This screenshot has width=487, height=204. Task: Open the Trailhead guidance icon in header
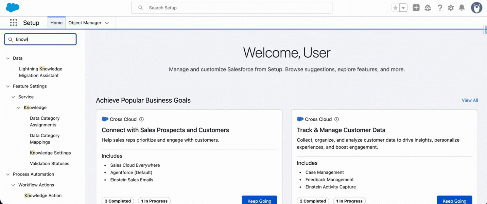[x=428, y=8]
